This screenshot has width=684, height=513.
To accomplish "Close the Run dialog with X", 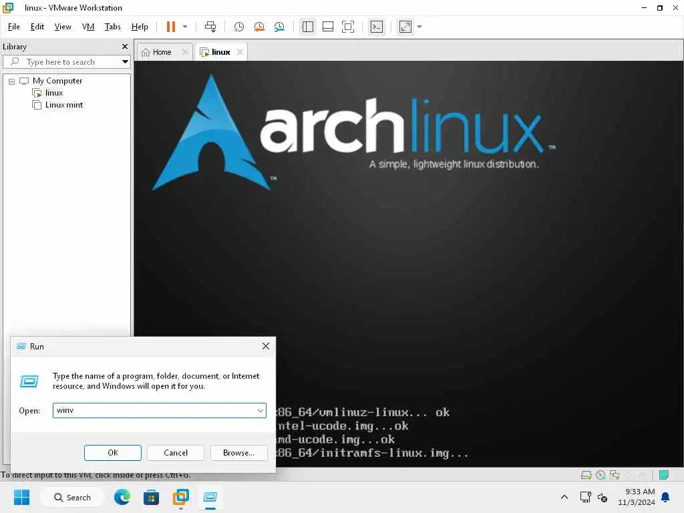I will point(266,347).
